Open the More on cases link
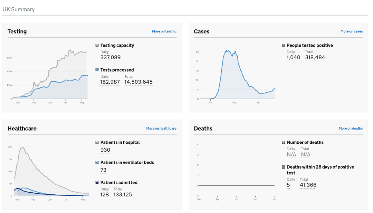This screenshot has width=373, height=213. 352,31
